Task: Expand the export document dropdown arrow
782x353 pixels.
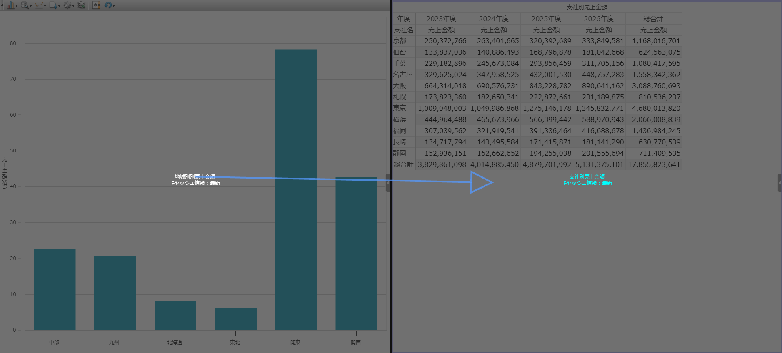Action: pyautogui.click(x=59, y=6)
